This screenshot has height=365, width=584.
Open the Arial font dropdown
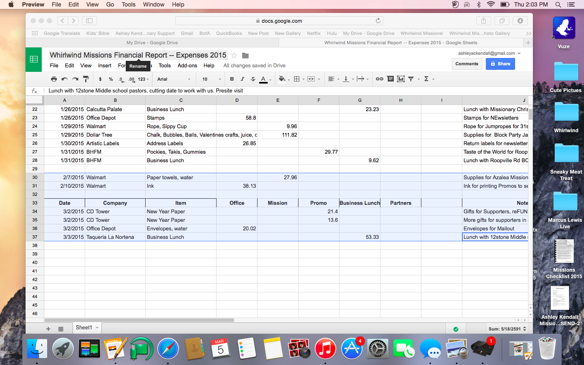tap(174, 79)
